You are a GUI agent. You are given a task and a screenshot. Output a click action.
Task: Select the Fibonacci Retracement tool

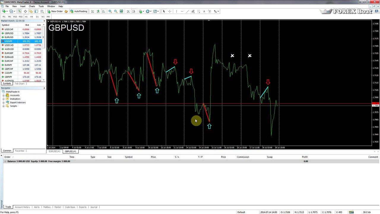pyautogui.click(x=198, y=11)
